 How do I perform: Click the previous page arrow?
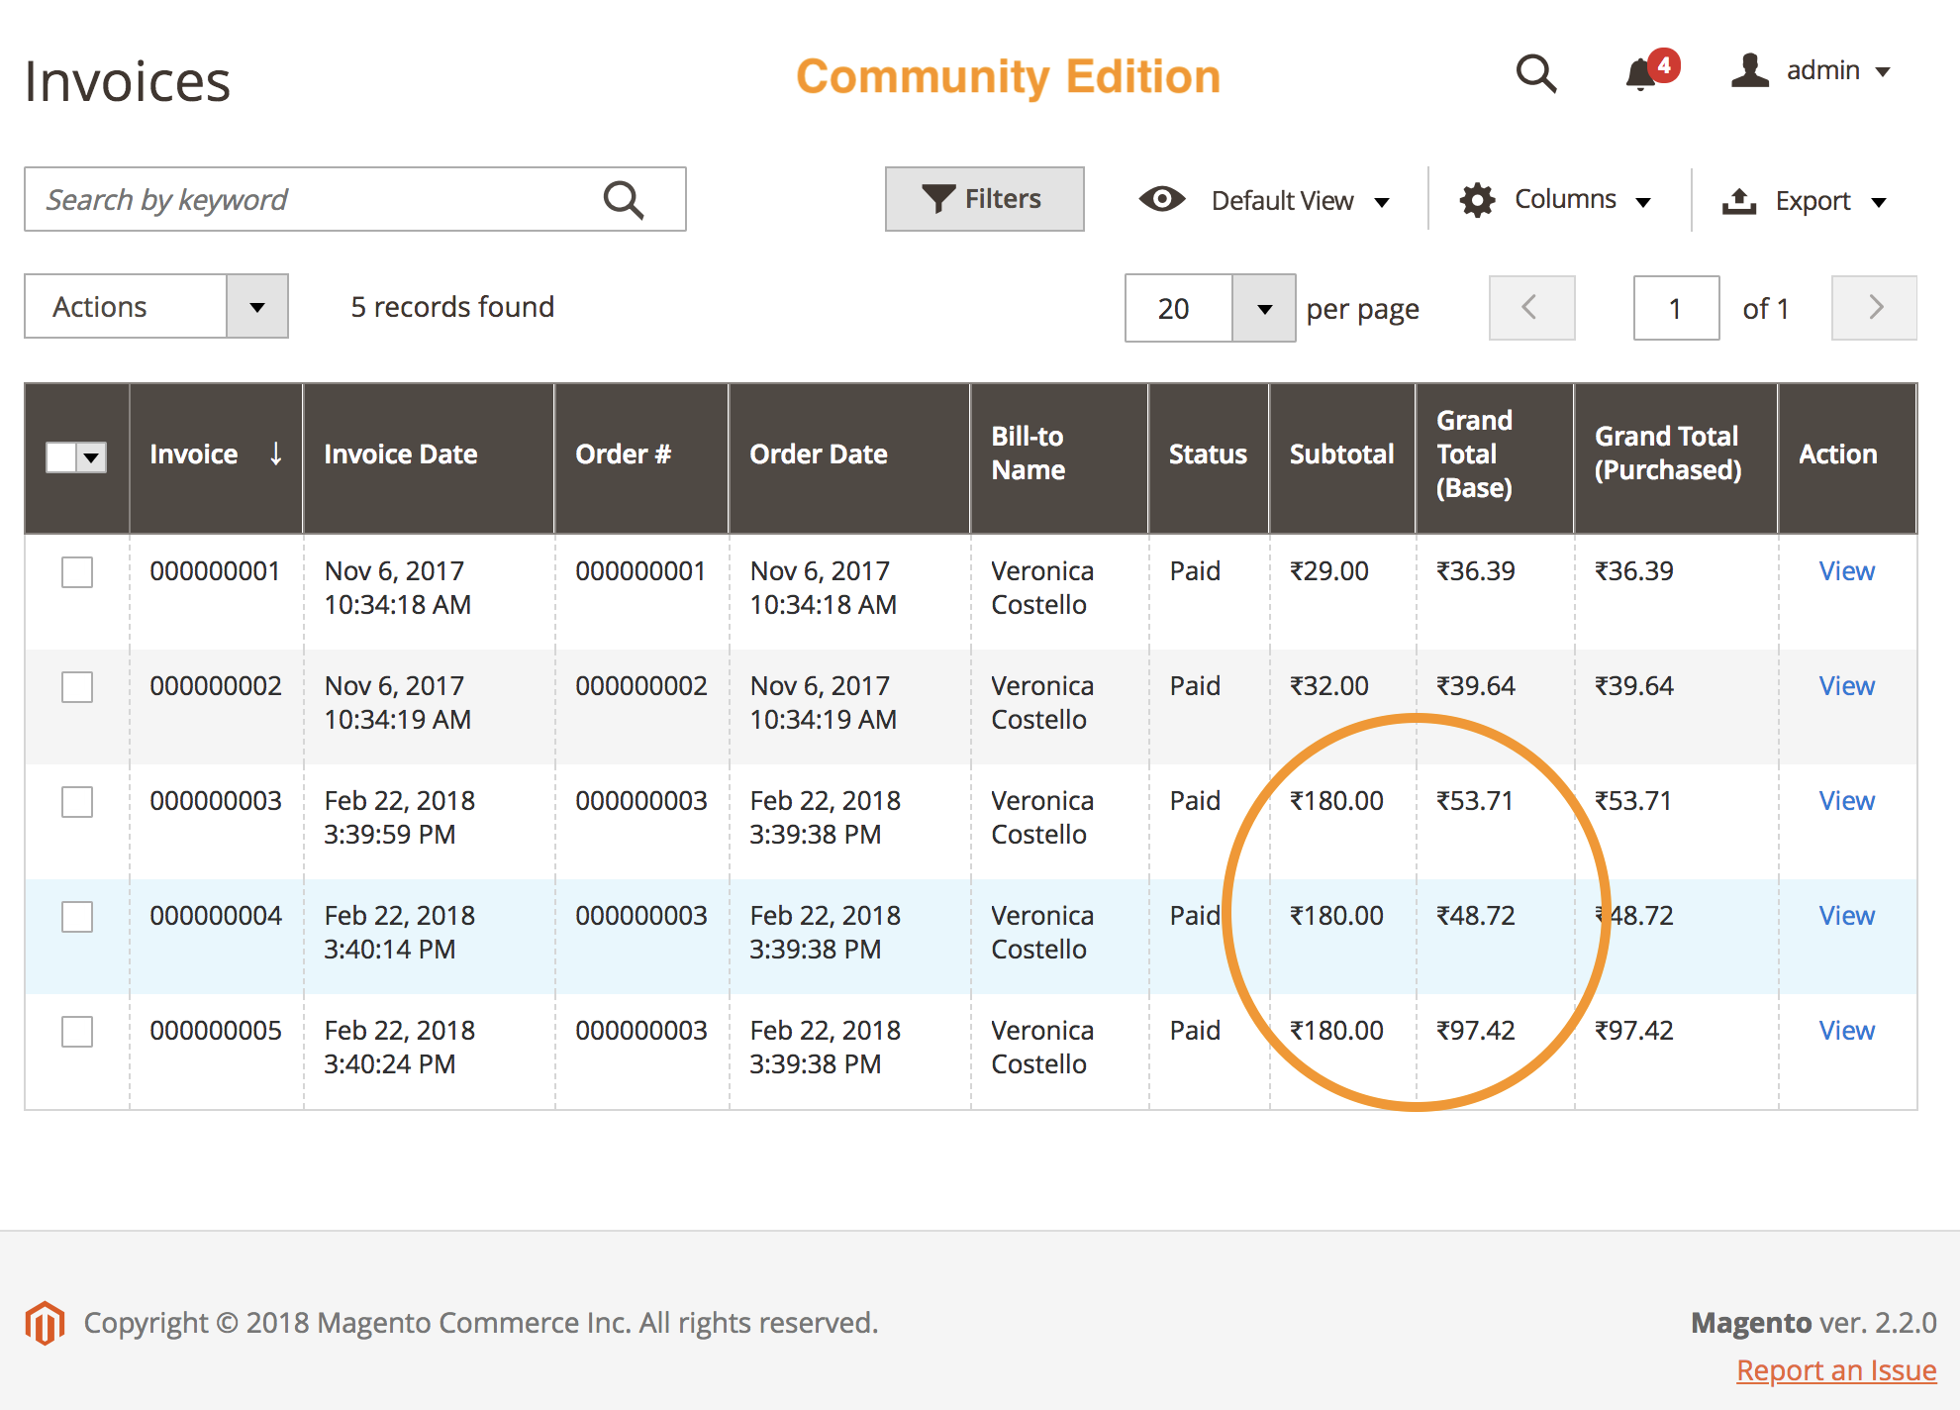click(x=1531, y=308)
